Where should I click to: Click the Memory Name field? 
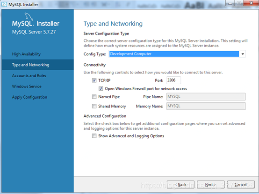(x=206, y=106)
